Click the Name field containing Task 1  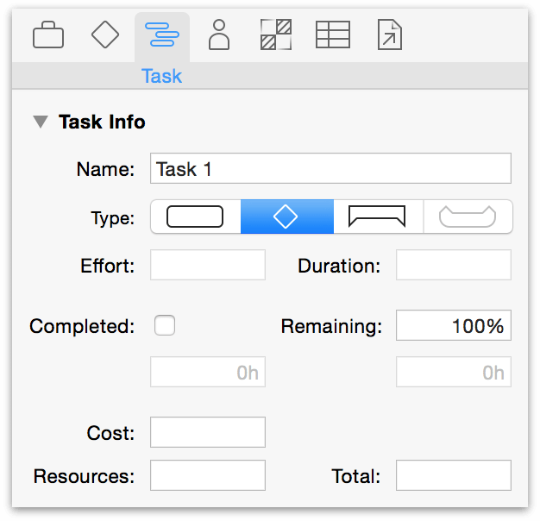pos(330,168)
